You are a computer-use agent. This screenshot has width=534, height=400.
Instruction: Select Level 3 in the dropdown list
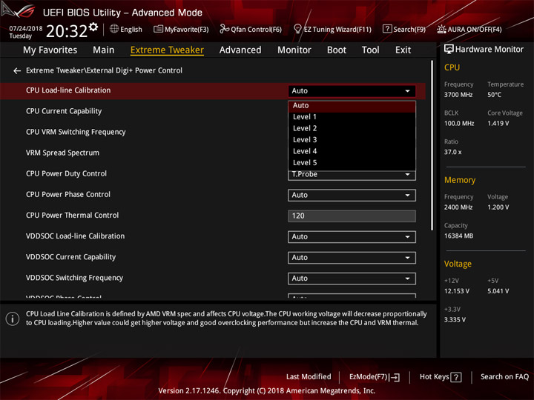tap(352, 140)
